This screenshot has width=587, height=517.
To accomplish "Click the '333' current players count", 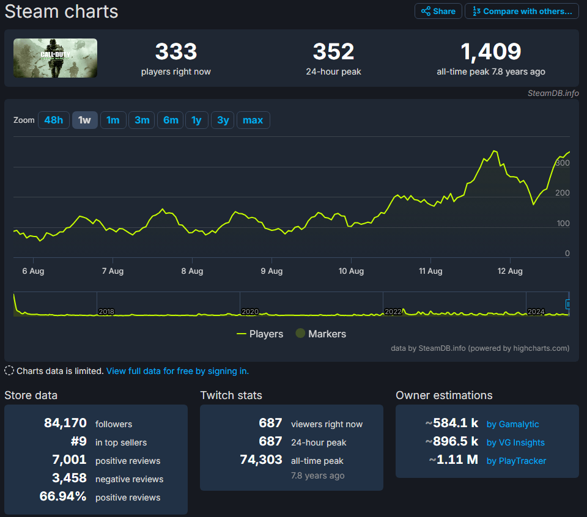I will [176, 51].
